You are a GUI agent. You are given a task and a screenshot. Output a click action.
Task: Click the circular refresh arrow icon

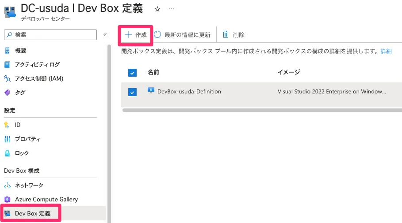click(157, 34)
